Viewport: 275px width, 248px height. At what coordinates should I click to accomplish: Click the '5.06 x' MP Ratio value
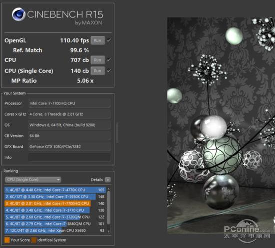click(x=85, y=81)
